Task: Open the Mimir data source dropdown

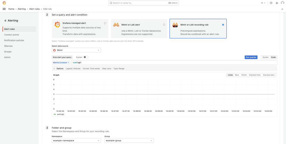Action: (x=76, y=50)
